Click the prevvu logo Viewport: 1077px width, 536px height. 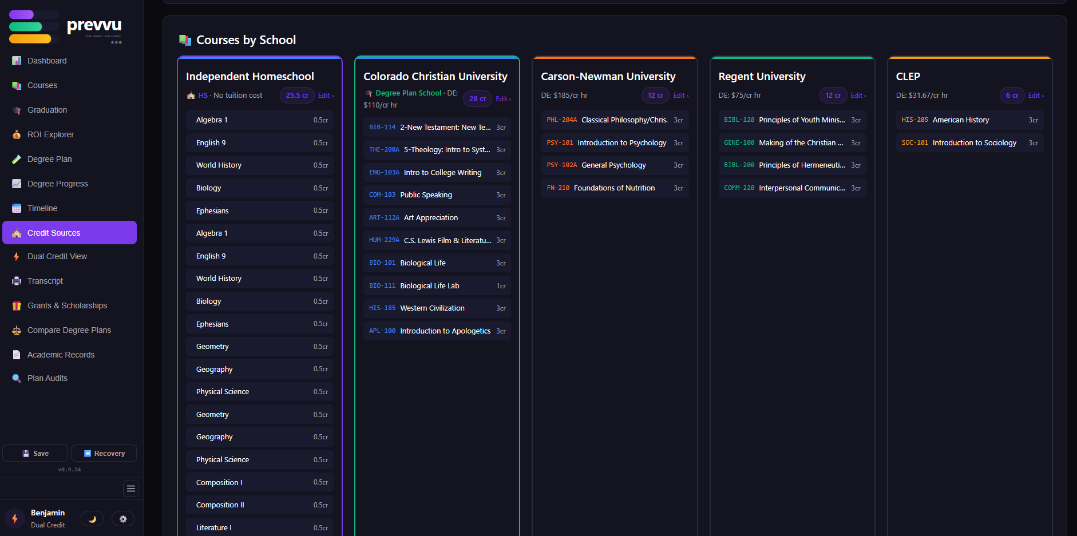point(66,28)
